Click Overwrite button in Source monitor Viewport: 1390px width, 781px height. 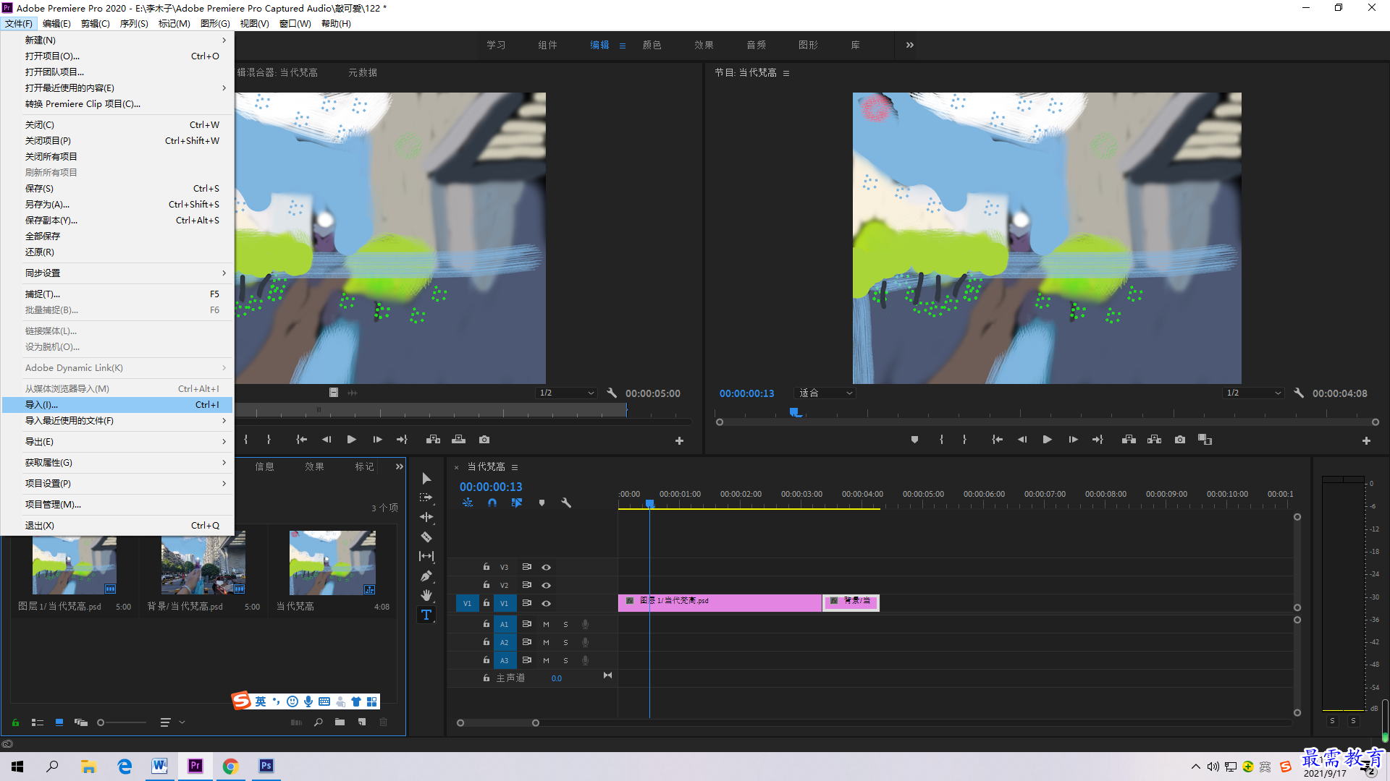(458, 440)
